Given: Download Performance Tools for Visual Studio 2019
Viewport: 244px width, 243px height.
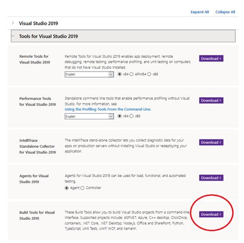Looking at the screenshot, I should coord(211,100).
